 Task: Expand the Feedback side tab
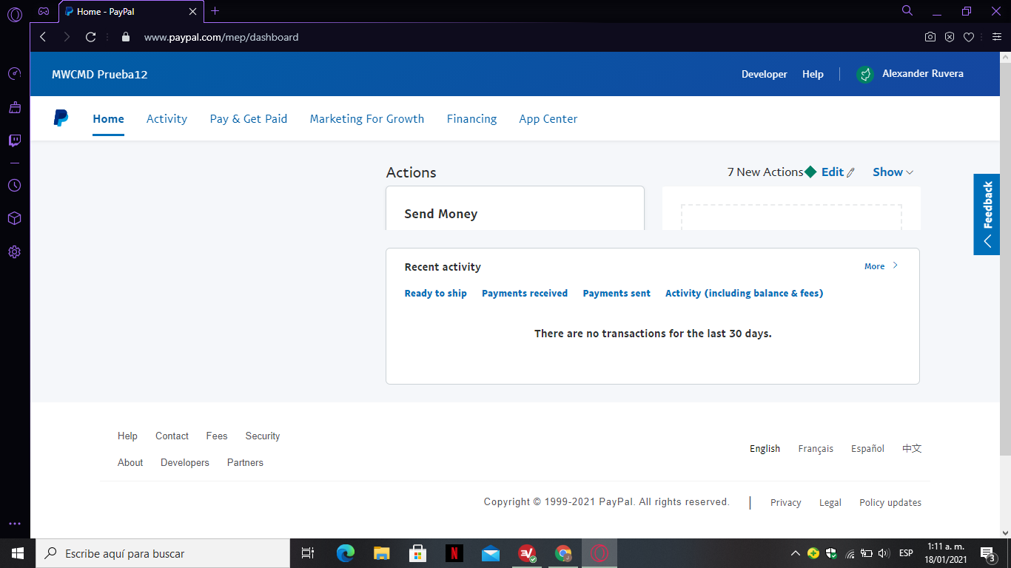(x=987, y=214)
